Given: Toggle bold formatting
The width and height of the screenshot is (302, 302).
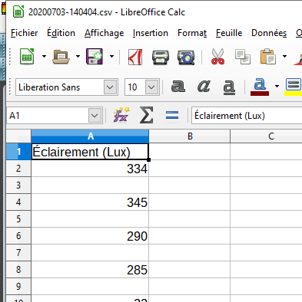Looking at the screenshot, I should (178, 87).
